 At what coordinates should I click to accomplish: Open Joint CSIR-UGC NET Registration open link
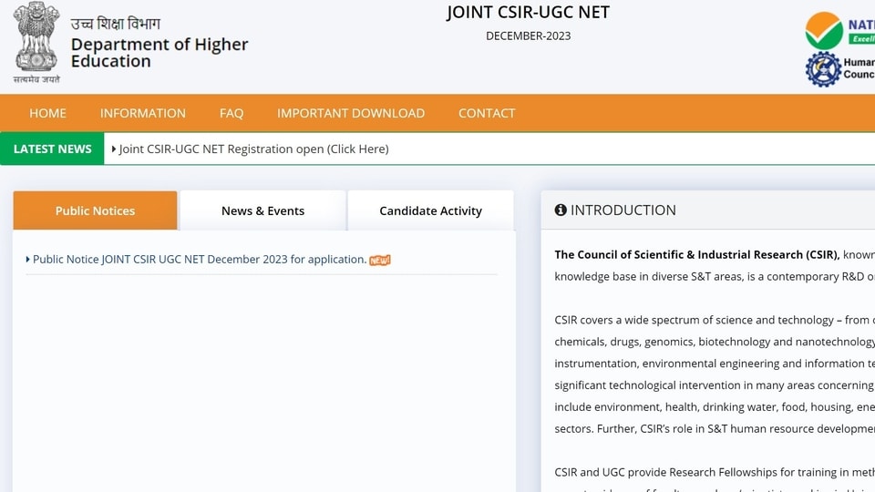(x=254, y=149)
